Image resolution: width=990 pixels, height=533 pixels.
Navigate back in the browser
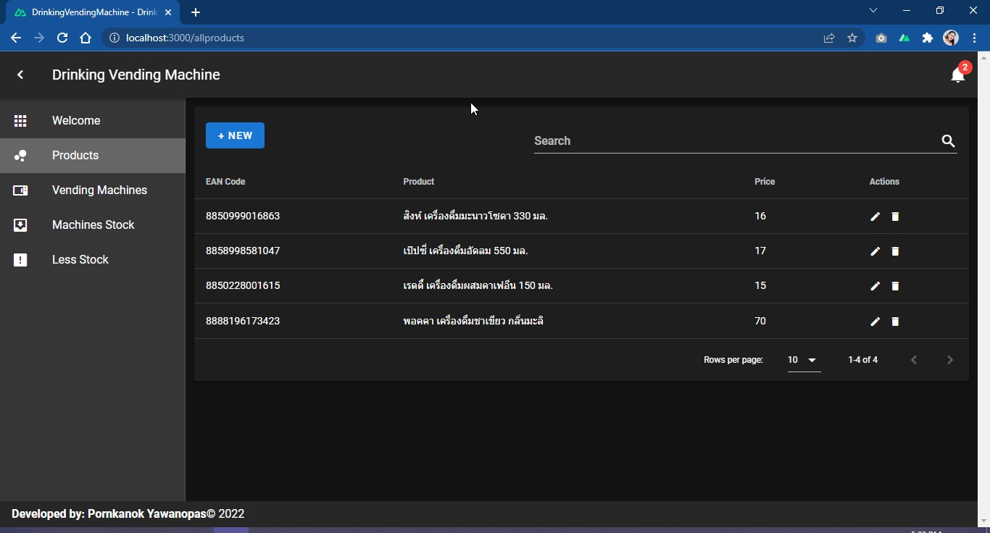(16, 38)
